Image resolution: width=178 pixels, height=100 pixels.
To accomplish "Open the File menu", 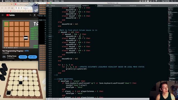I will click(16, 1).
